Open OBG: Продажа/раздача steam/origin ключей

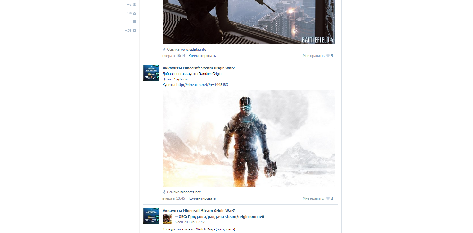tap(221, 217)
